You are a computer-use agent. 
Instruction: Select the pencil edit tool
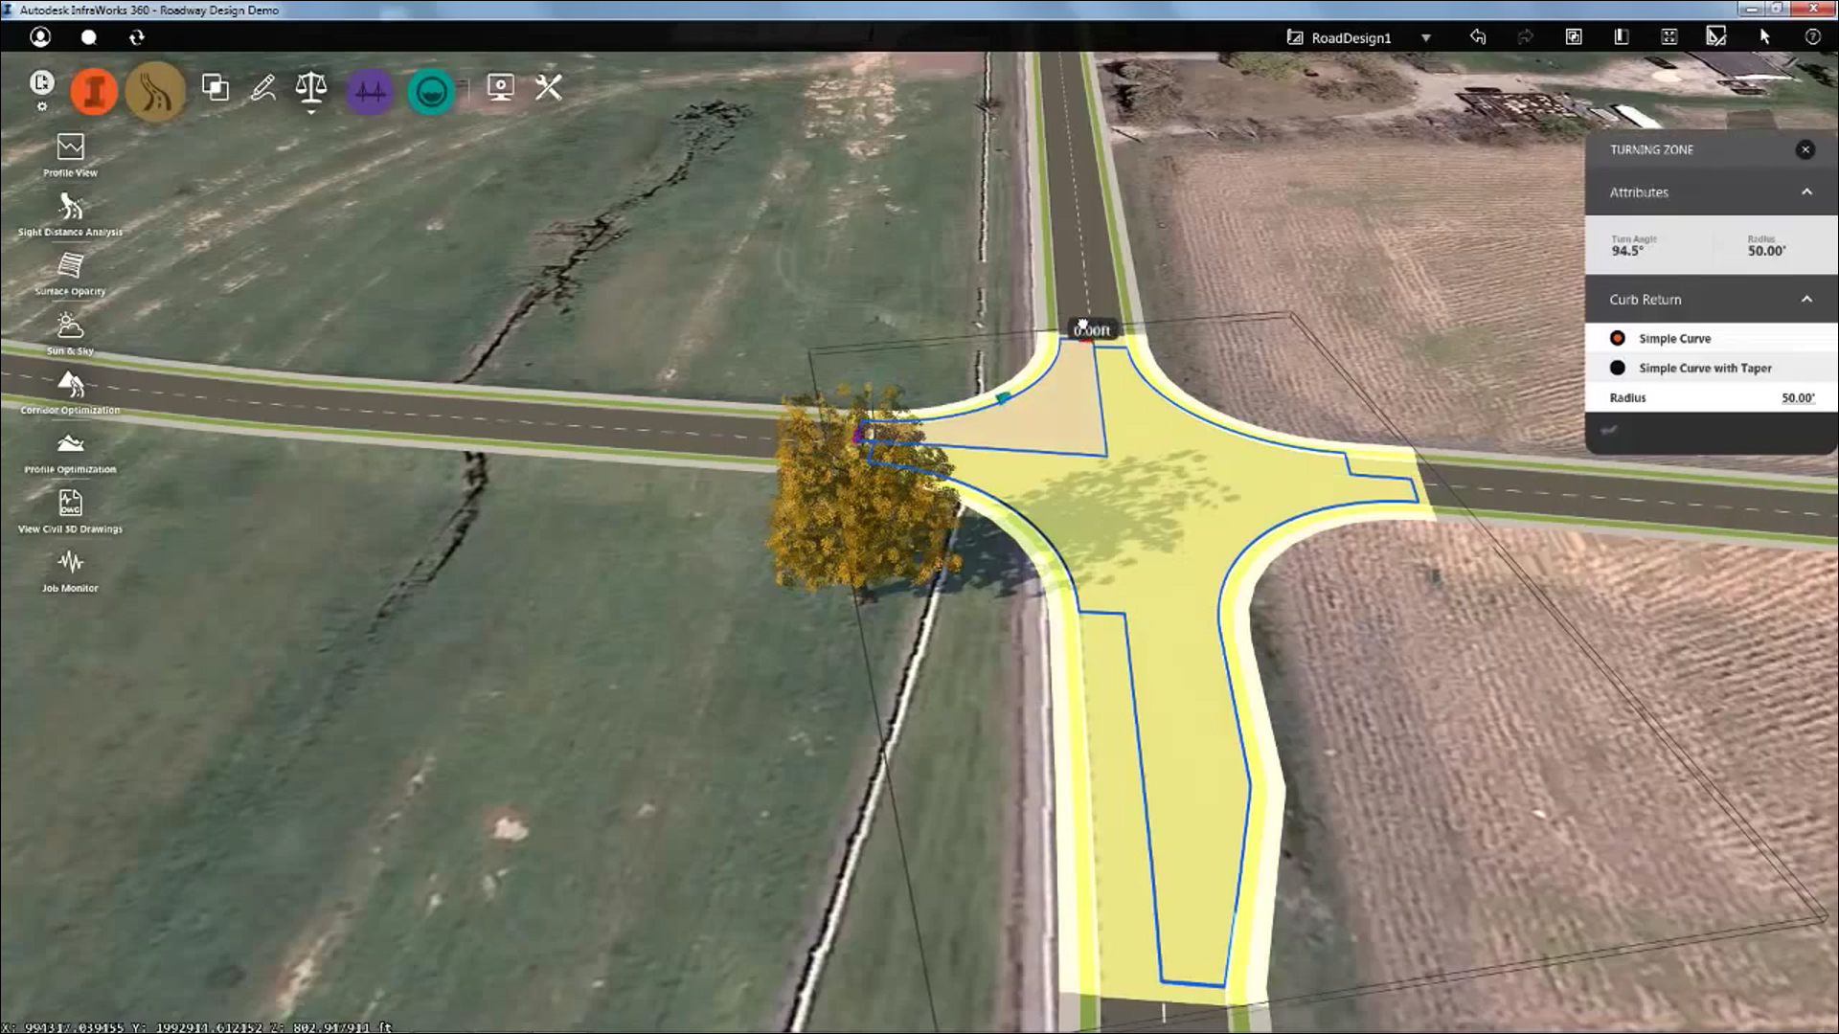point(263,88)
